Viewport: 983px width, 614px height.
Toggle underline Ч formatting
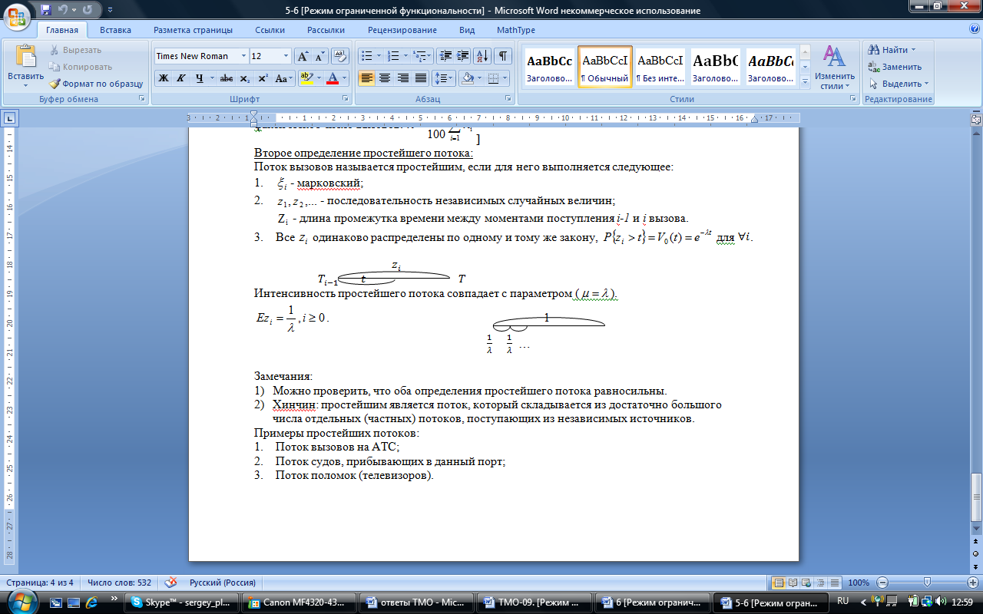click(x=200, y=78)
